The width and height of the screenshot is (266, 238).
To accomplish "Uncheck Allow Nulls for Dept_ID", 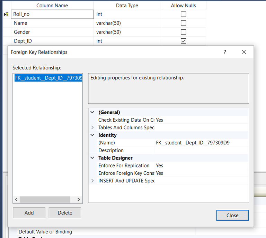I will [184, 41].
